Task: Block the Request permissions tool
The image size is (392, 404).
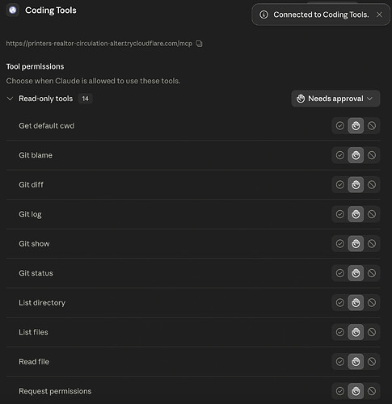Action: tap(372, 391)
